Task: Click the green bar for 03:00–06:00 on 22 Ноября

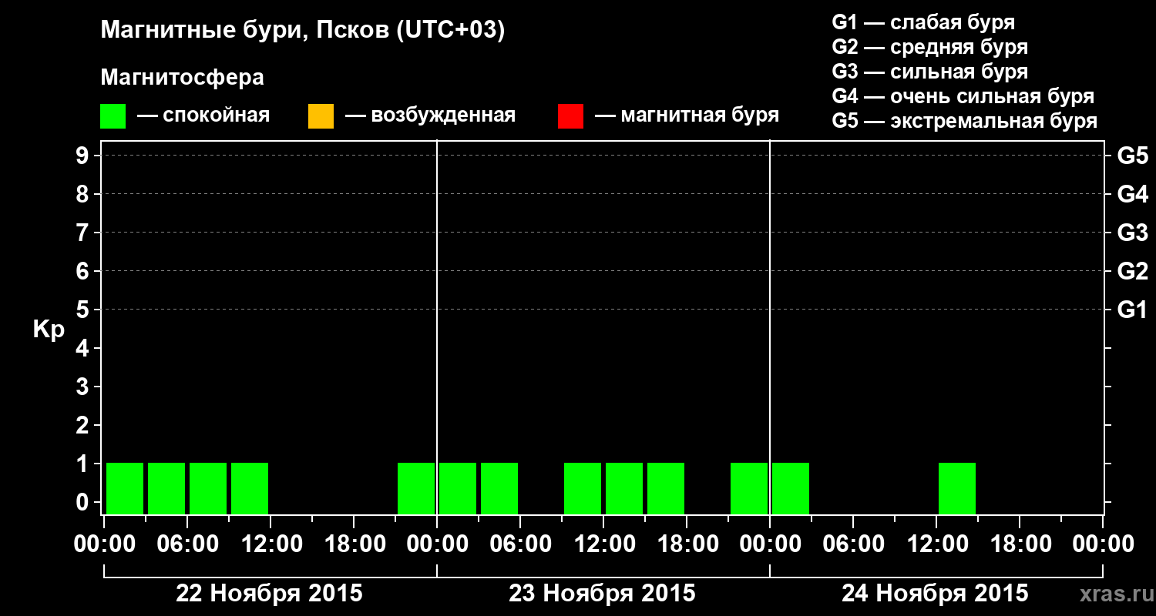Action: pos(166,488)
